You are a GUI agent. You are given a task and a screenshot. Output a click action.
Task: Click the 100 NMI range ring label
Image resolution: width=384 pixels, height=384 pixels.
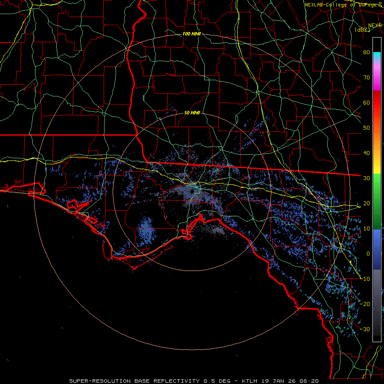[x=192, y=34]
